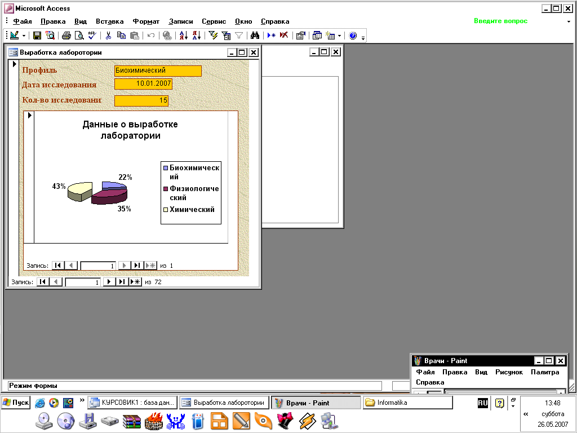Open the Записи menu
The image size is (577, 433).
181,21
